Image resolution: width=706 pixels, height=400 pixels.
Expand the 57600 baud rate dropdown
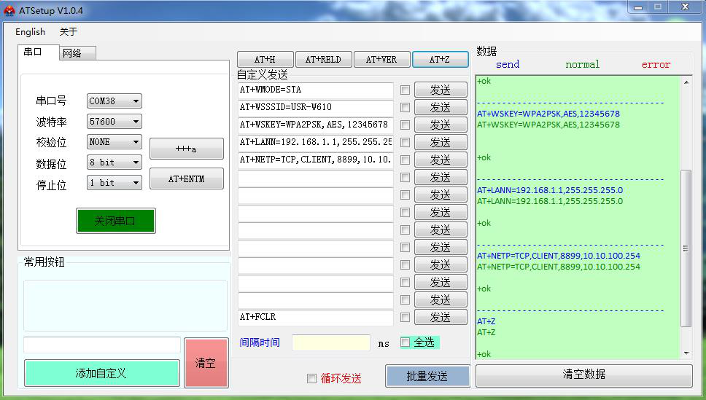[115, 122]
